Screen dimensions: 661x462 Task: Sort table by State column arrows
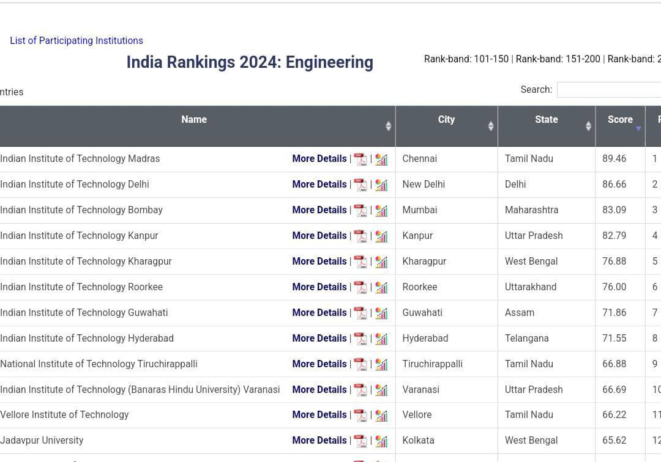pyautogui.click(x=589, y=126)
